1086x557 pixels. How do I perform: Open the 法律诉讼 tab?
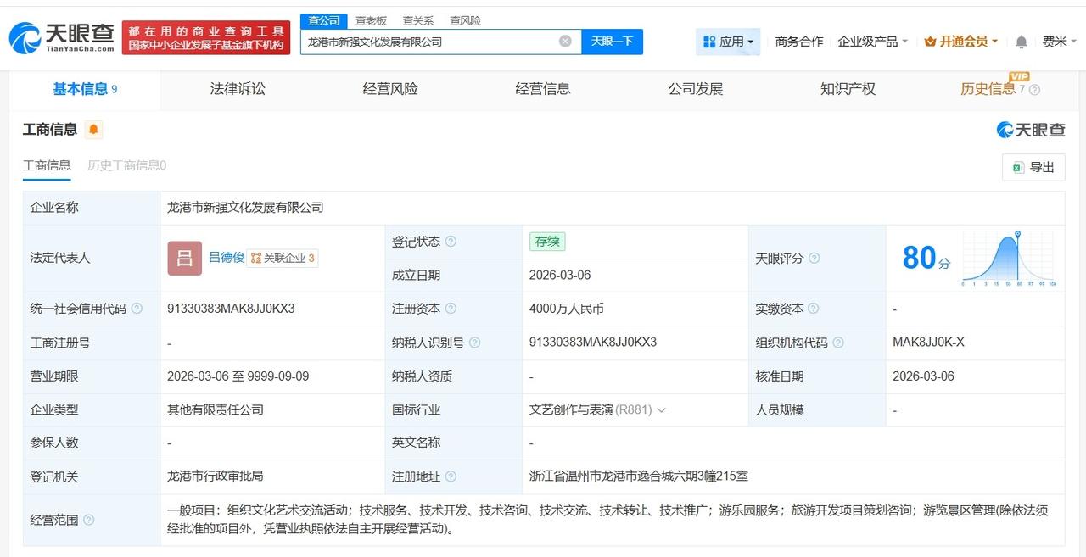point(237,87)
